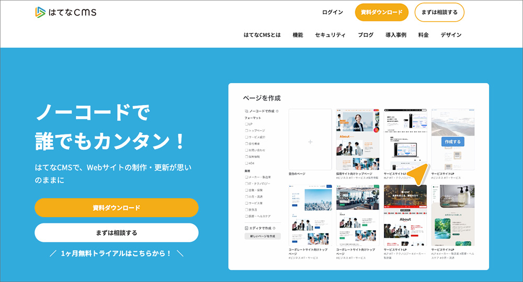Select the サービスサイトLP thumbnail with dashboard laptop
The image size is (523, 282).
[405, 140]
